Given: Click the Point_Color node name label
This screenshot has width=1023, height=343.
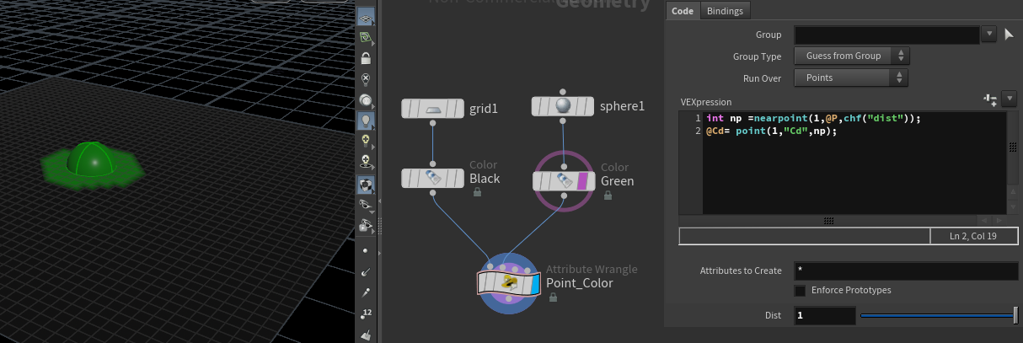Looking at the screenshot, I should pos(579,283).
